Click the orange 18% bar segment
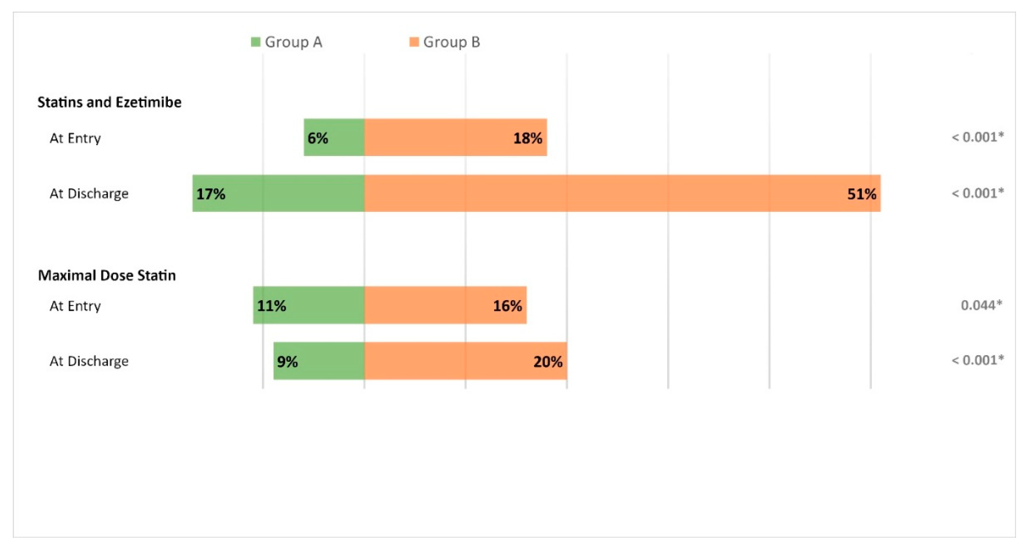 (x=455, y=137)
